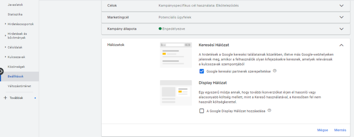Click the Célok label
Viewport: 354px width, 137px height.
point(112,6)
